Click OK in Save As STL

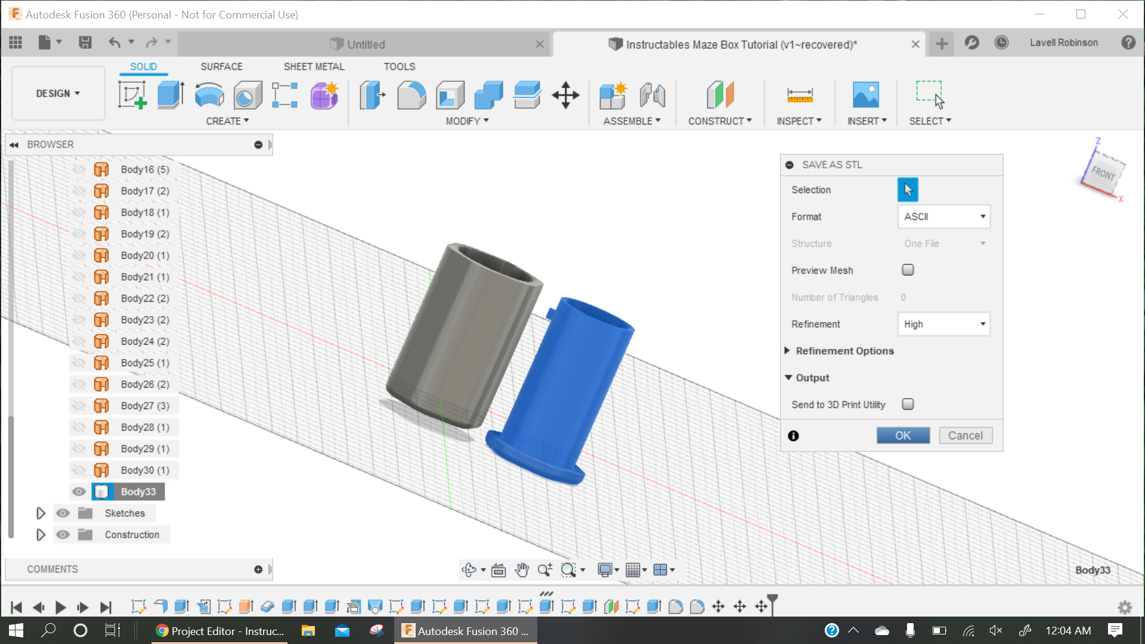(903, 436)
